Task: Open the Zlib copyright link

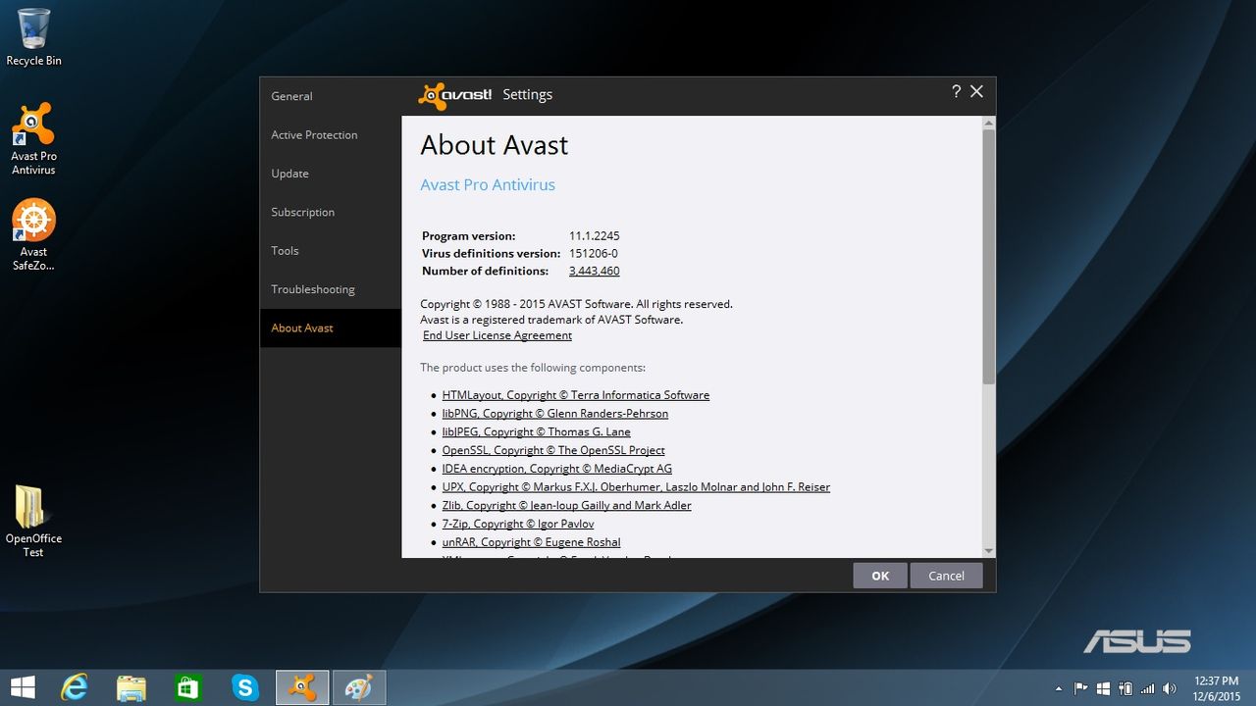Action: 567,506
